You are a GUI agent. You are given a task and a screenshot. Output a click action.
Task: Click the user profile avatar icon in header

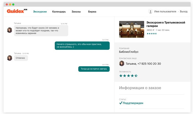[x=151, y=11]
